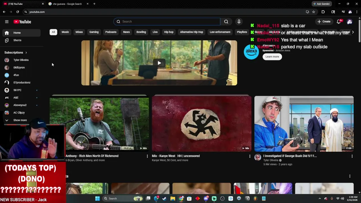Open Windows Start menu
Screen dimensions: 361x203
click(97, 198)
